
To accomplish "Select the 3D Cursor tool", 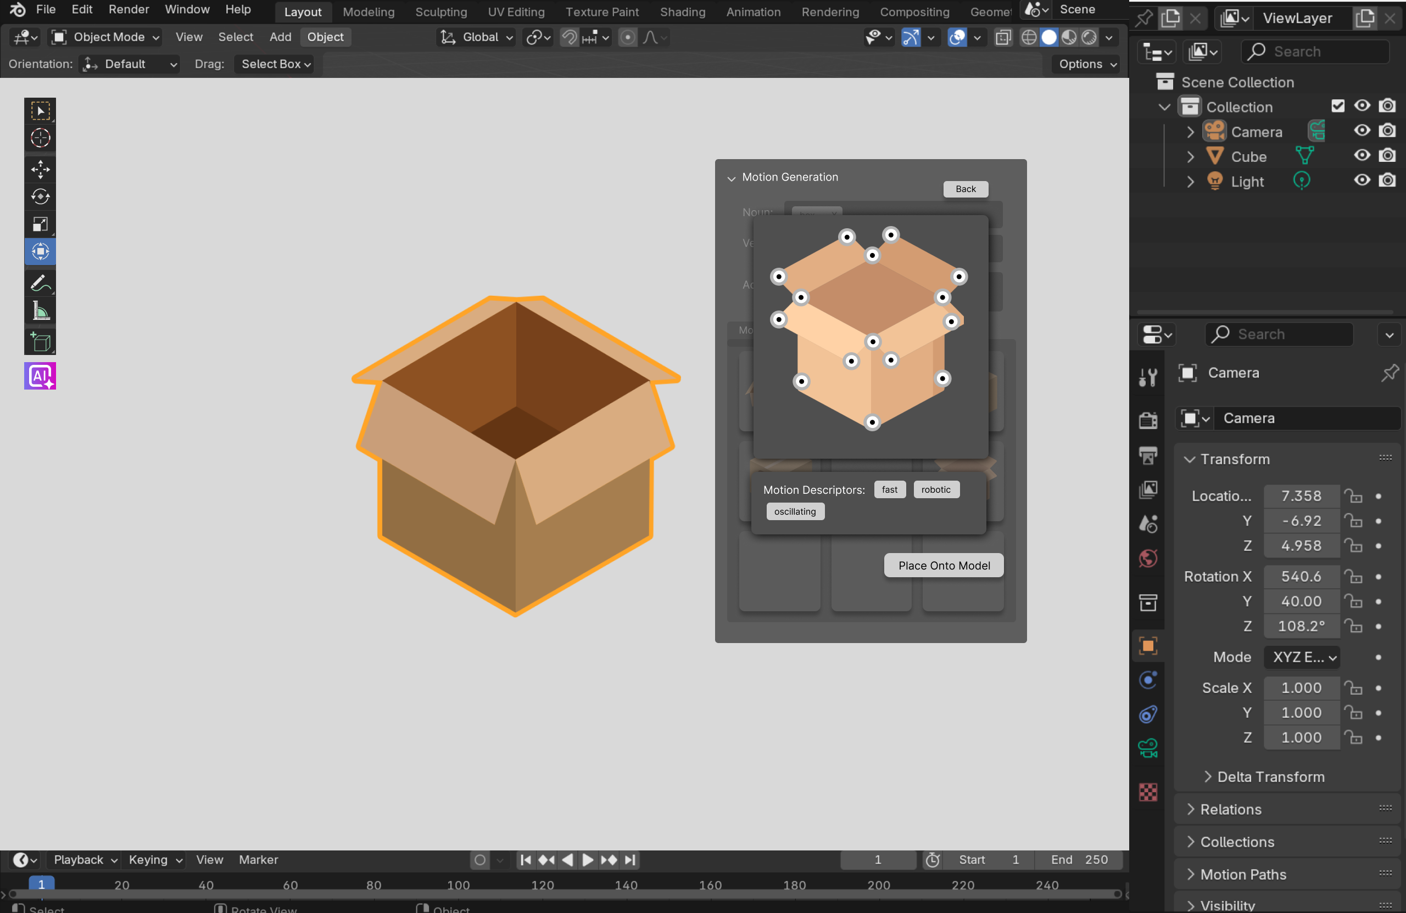I will click(x=40, y=138).
